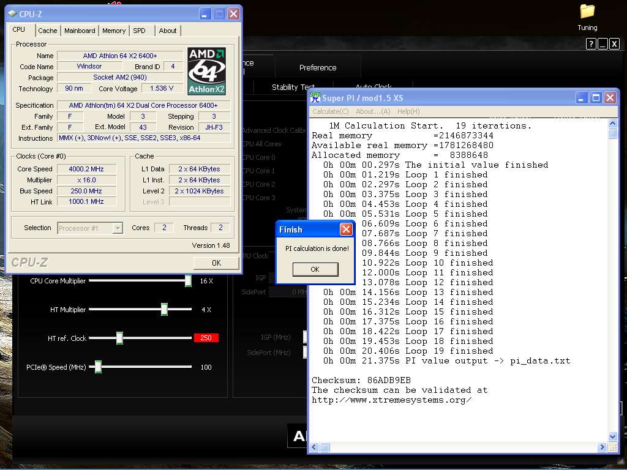Go to the SPD tab in CPU-Z

pos(139,31)
